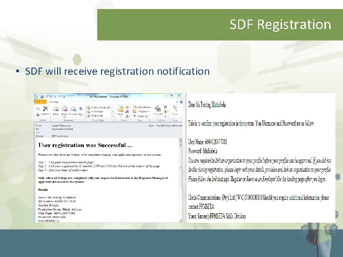The image size is (343, 257).
Task: Collapse the ribbon with the chevron
Action: click(177, 102)
